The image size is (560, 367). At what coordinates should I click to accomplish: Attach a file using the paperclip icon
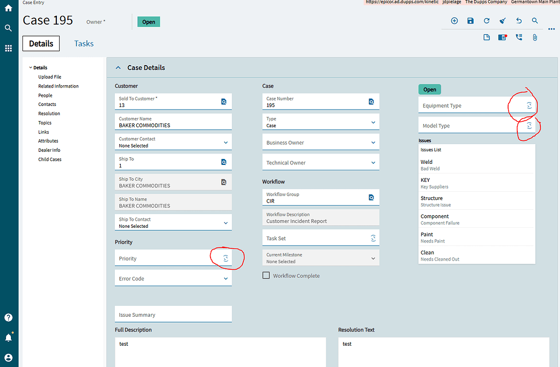pyautogui.click(x=534, y=37)
